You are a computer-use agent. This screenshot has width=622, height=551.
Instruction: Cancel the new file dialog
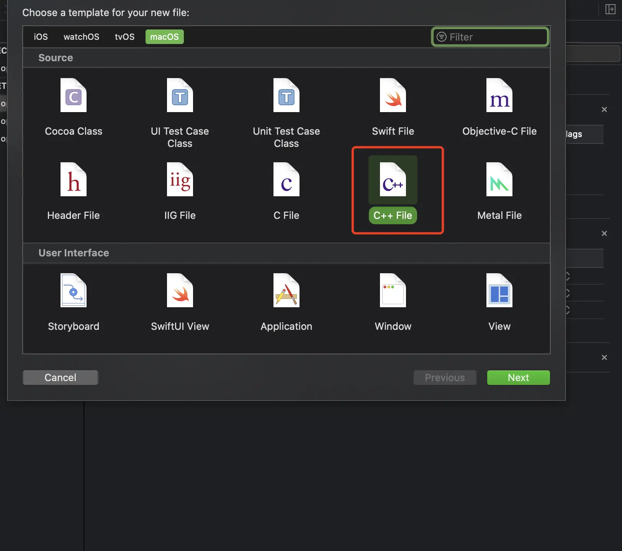point(61,378)
